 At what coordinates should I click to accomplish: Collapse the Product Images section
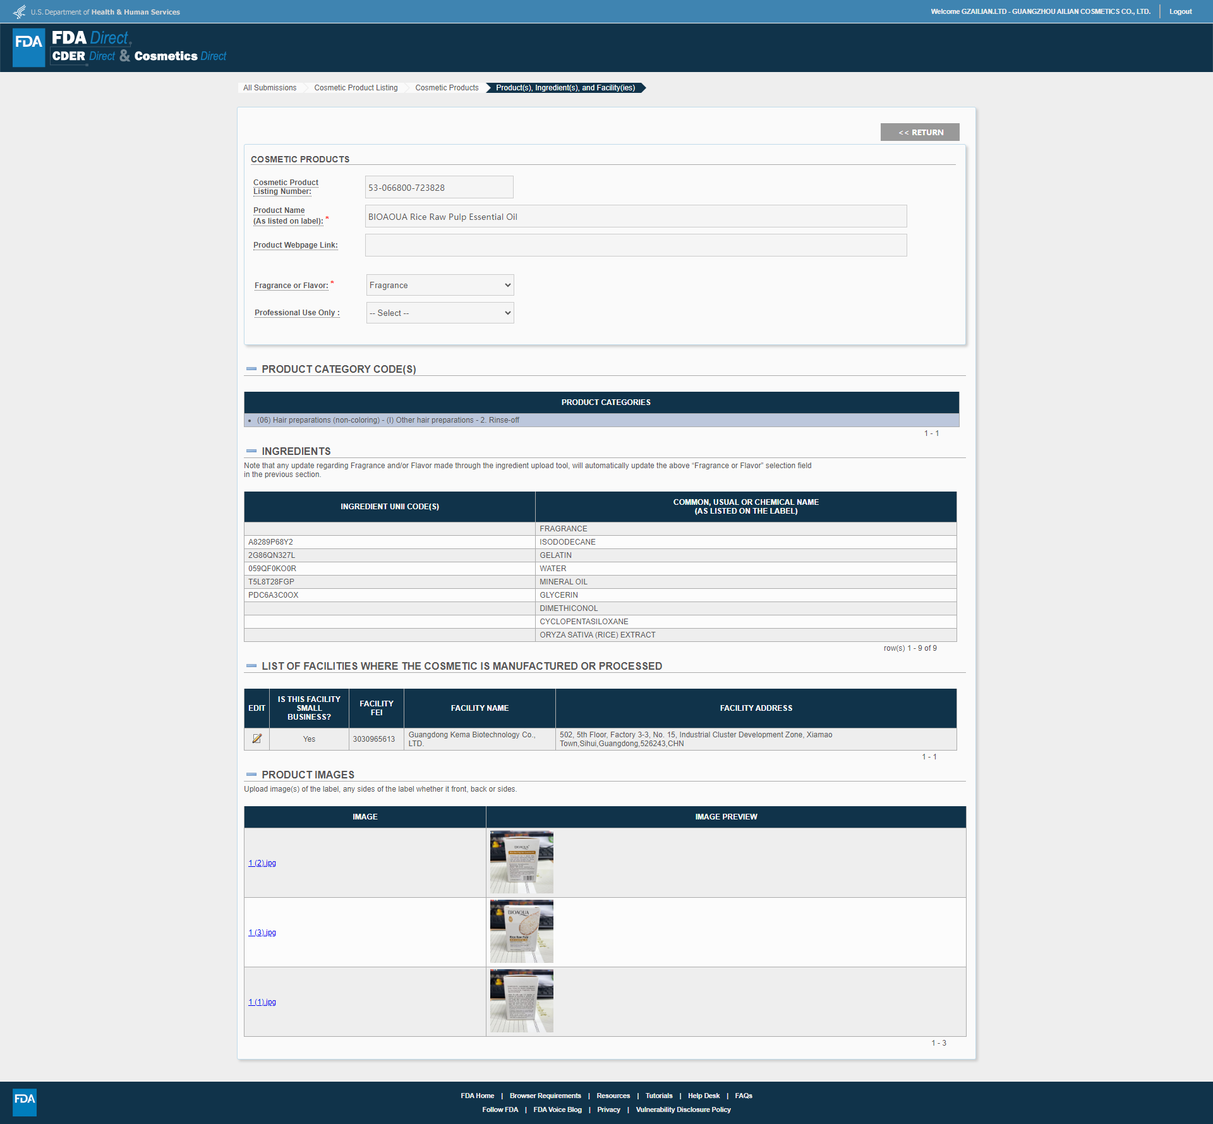pyautogui.click(x=251, y=775)
